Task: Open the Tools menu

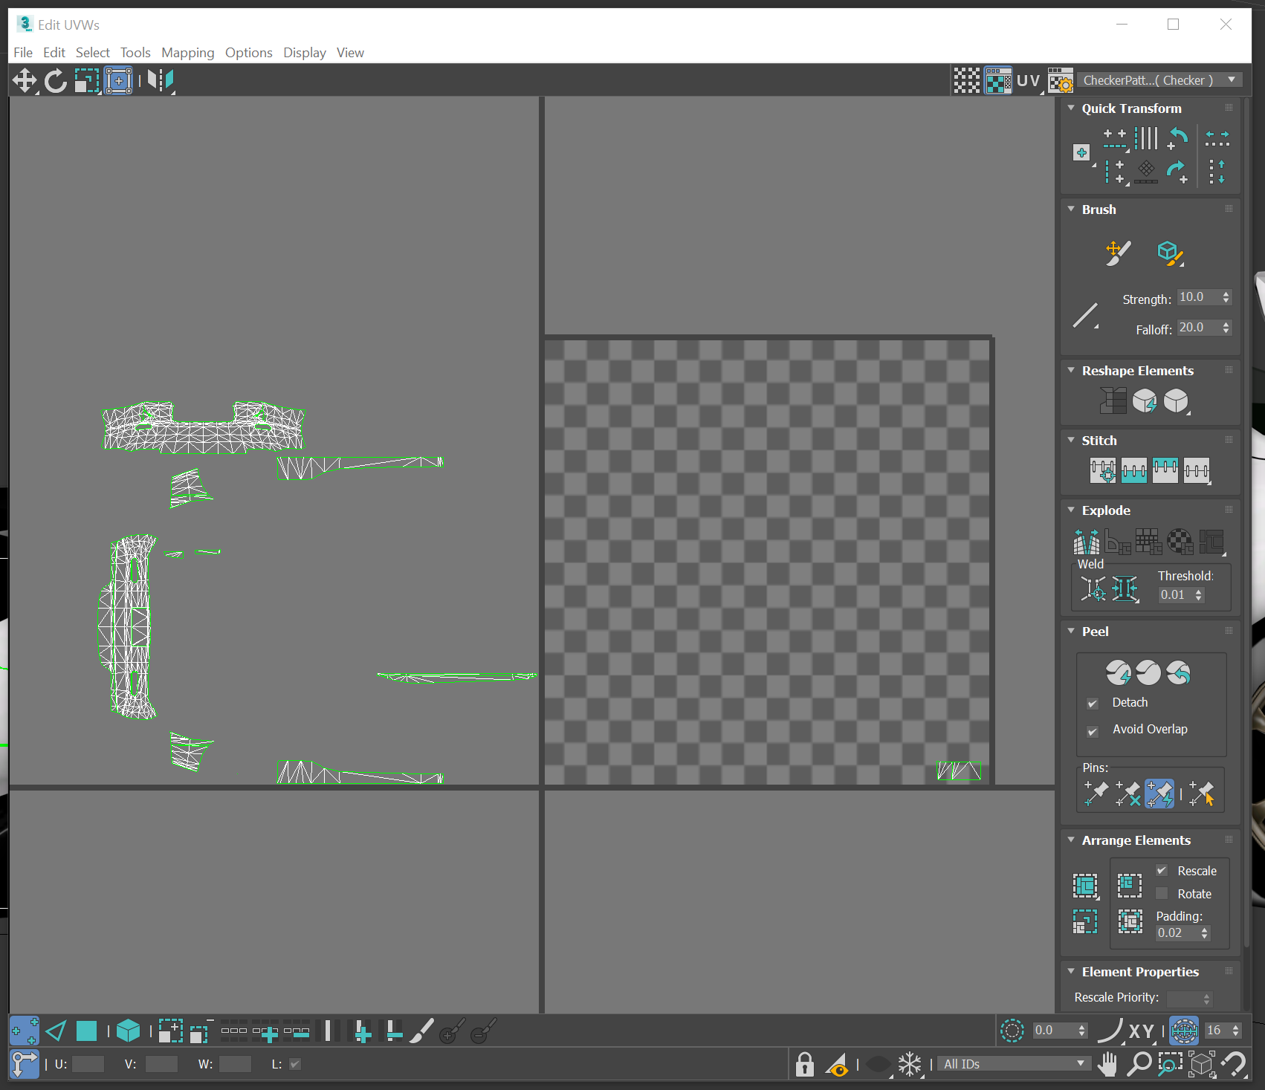Action: [135, 53]
